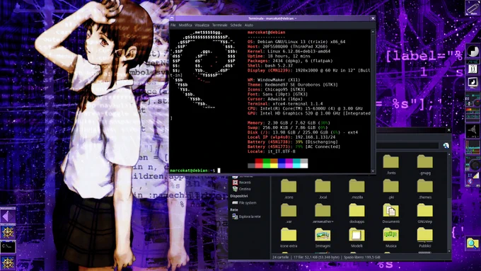
Task: Select the .icons folder
Action: (289, 189)
